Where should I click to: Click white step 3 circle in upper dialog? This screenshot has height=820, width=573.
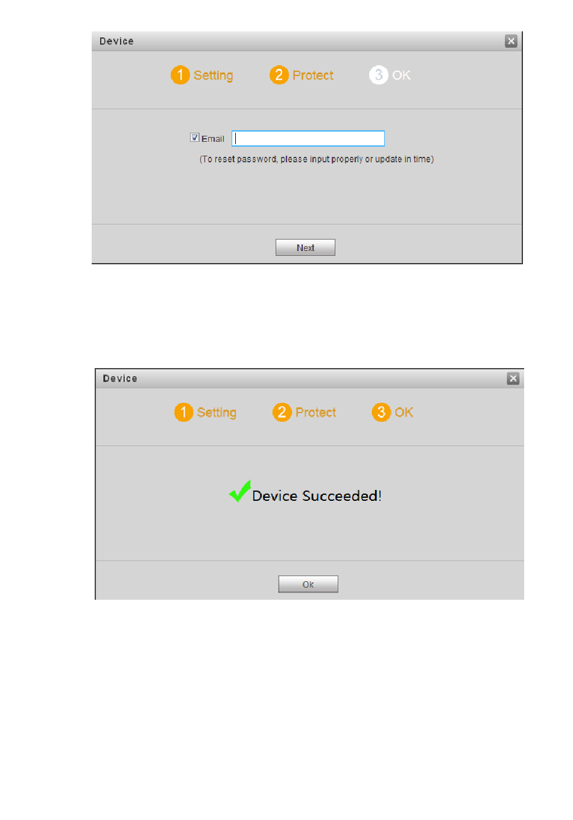(x=378, y=75)
